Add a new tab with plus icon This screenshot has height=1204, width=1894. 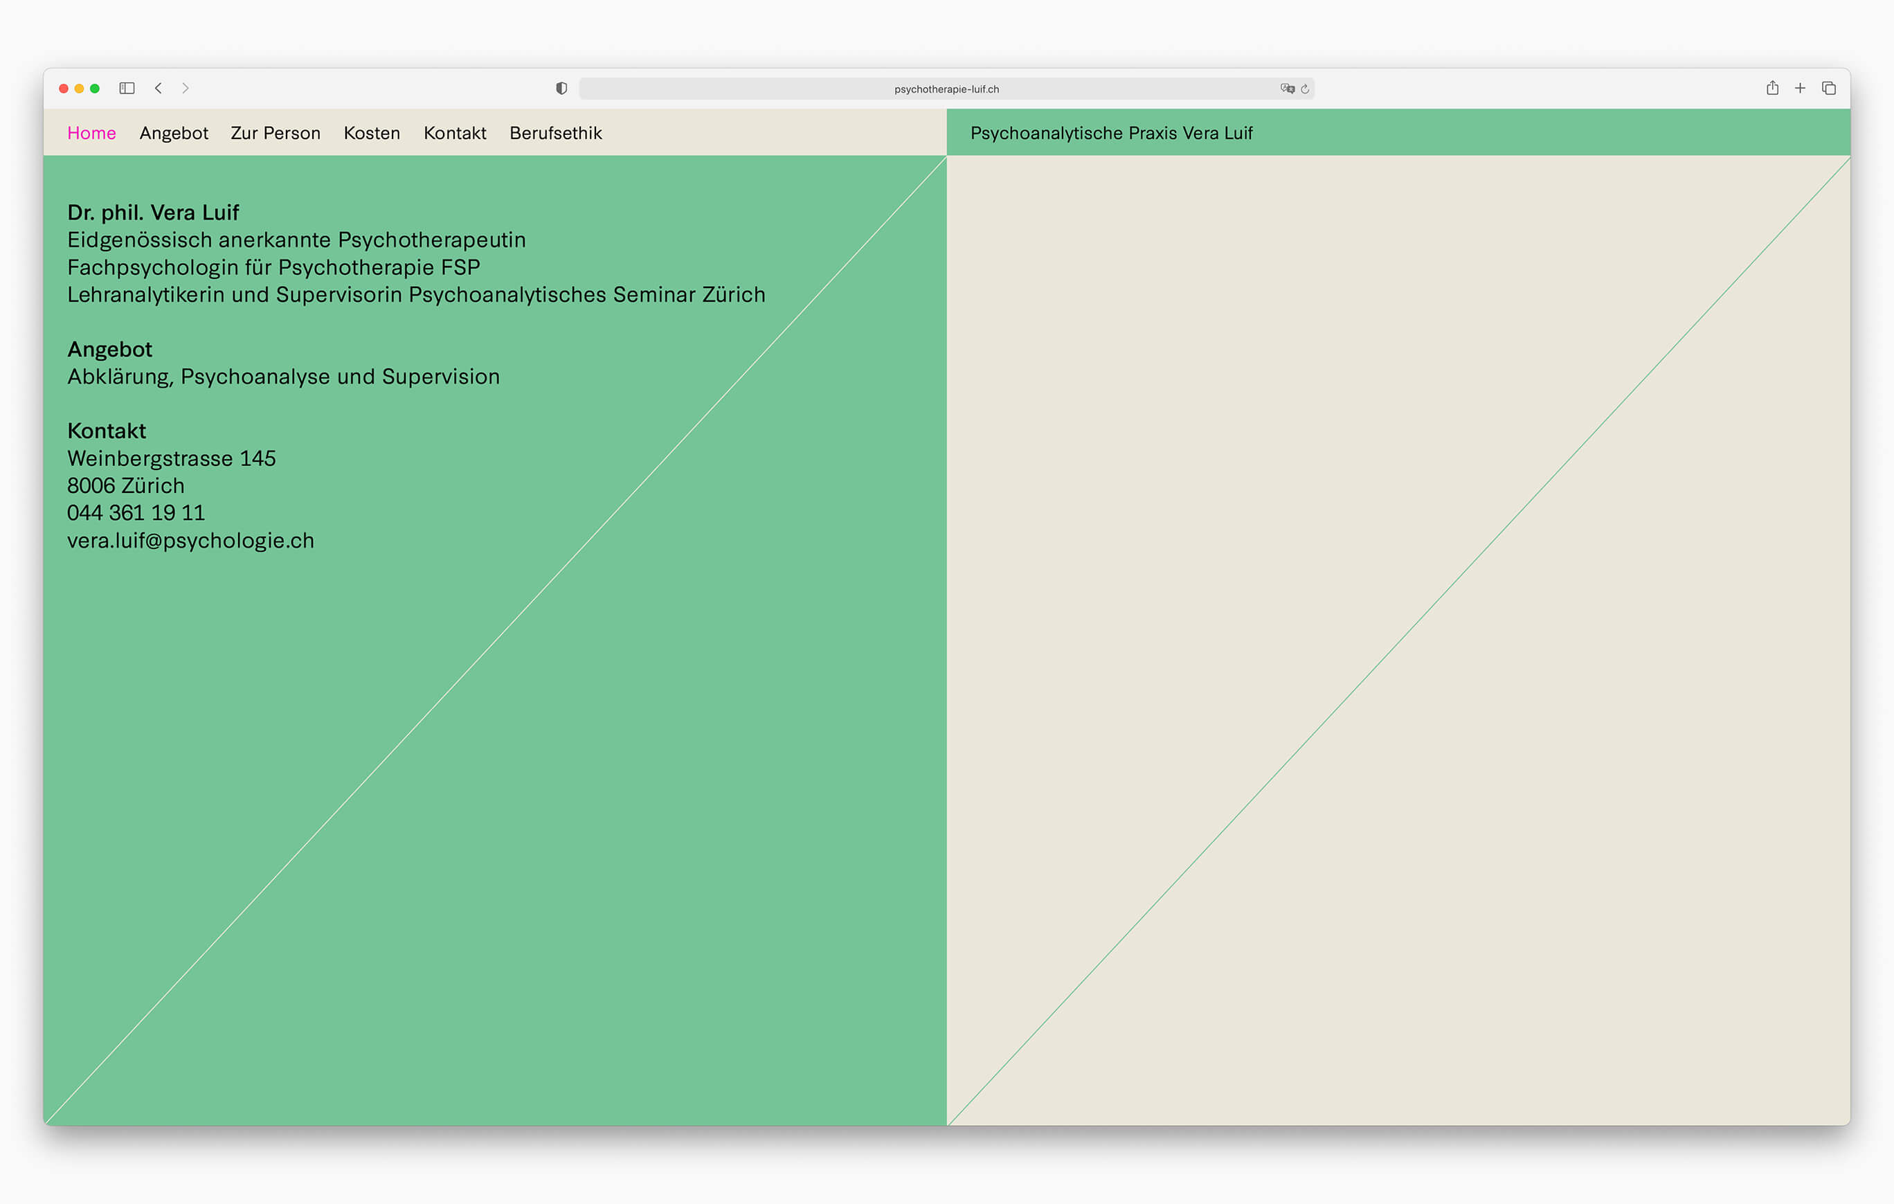[1800, 88]
